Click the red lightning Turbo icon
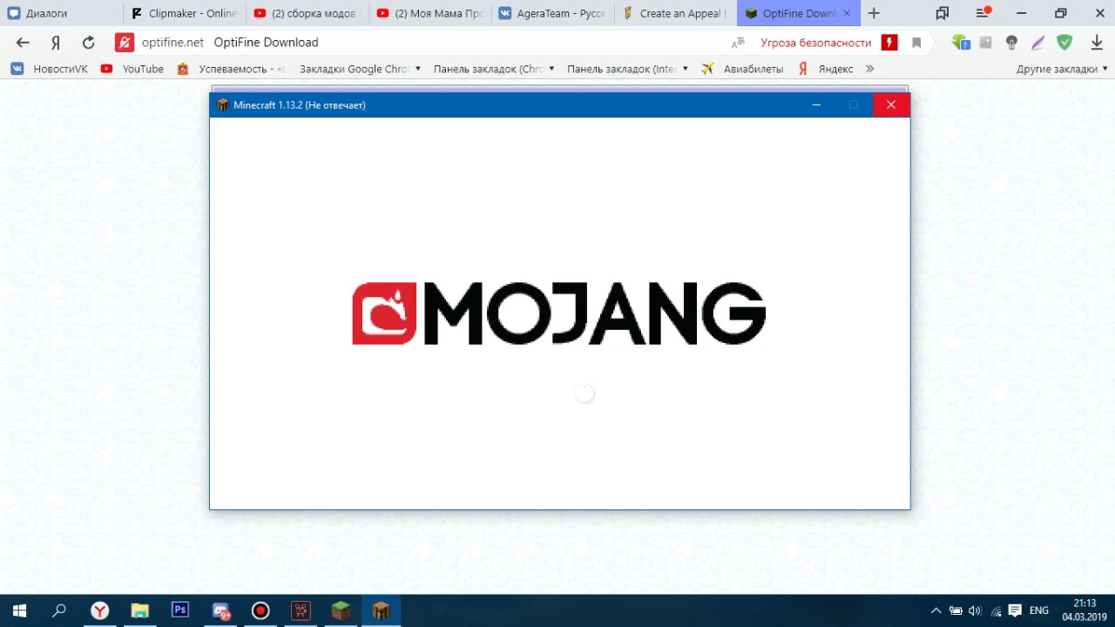 tap(889, 42)
